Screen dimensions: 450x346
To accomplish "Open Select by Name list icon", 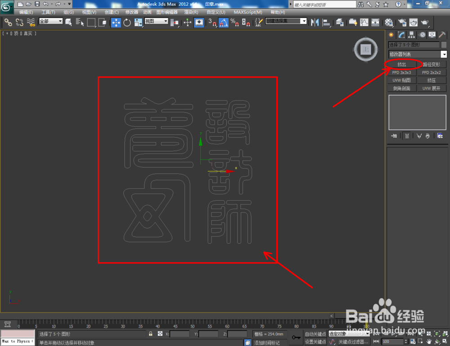I will 80,22.
